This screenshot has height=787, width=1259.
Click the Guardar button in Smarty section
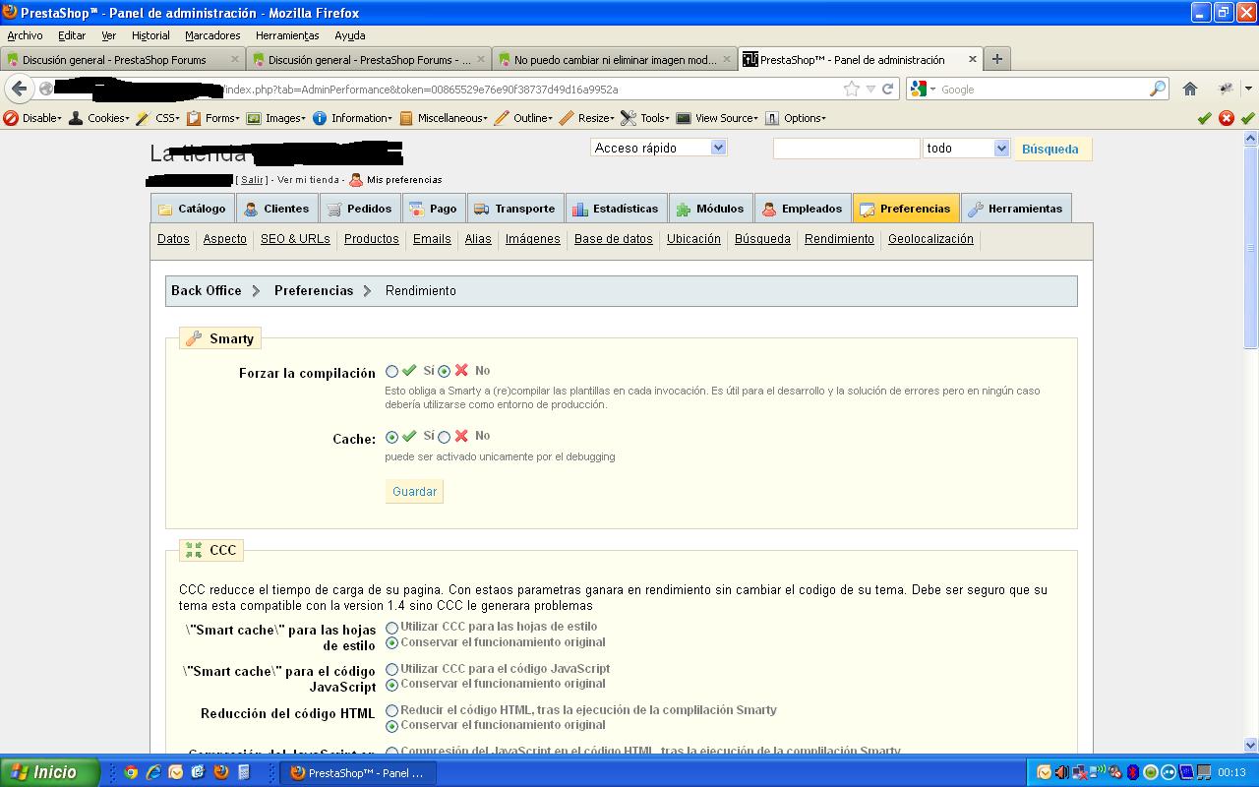[414, 492]
